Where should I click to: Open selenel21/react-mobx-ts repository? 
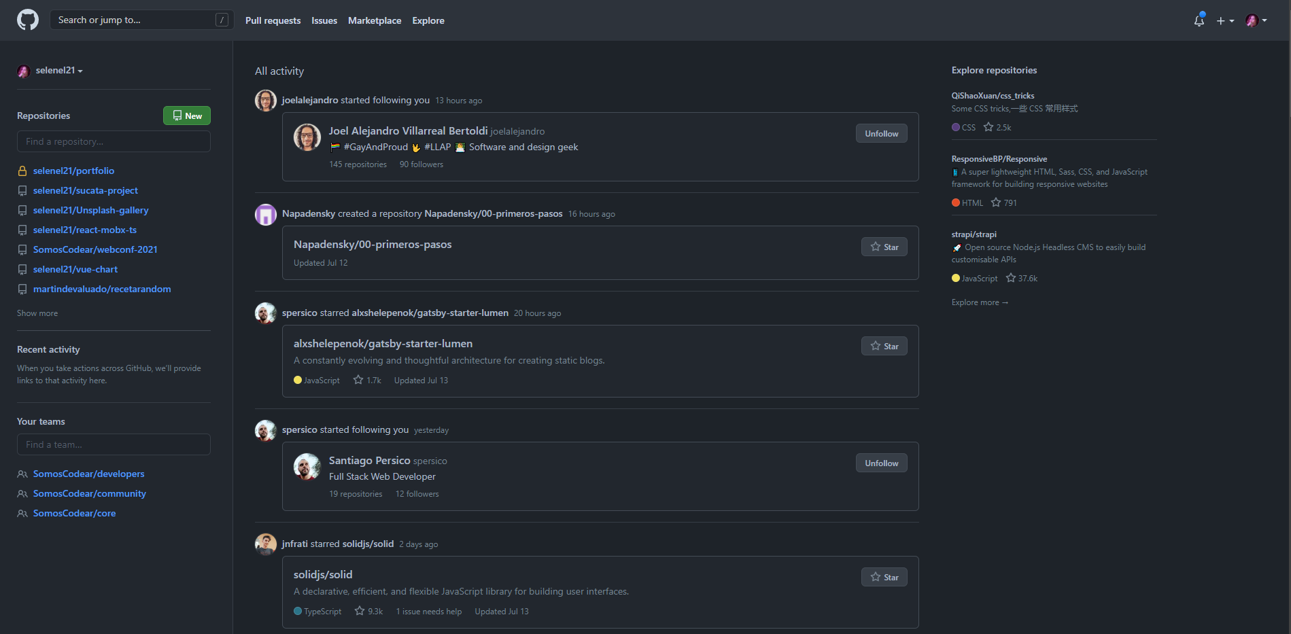[85, 230]
